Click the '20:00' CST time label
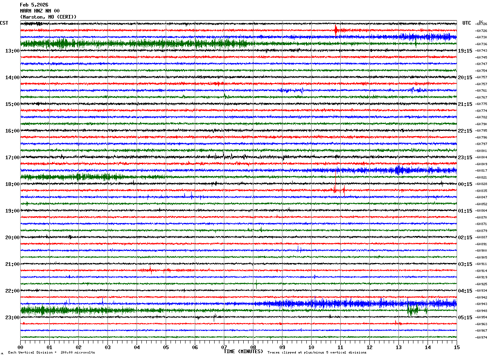The image size is (489, 358). (x=13, y=238)
